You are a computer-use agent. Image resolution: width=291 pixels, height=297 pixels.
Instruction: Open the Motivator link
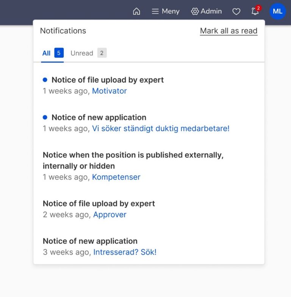[x=109, y=91]
